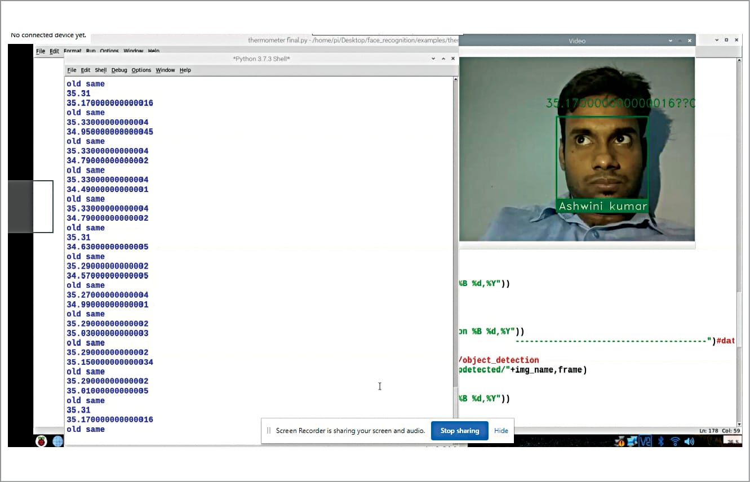The width and height of the screenshot is (750, 482).
Task: Open the Options menu in Python Shell
Action: [x=141, y=70]
